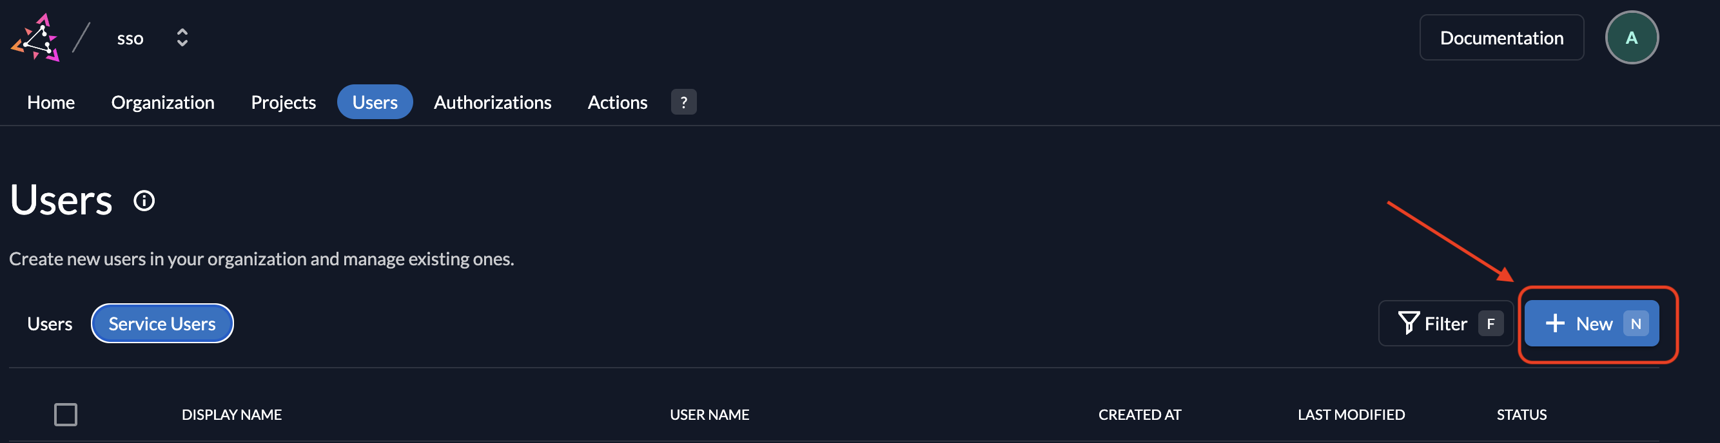The image size is (1720, 443).
Task: Click the ZITADEL logo icon
Action: click(x=36, y=38)
